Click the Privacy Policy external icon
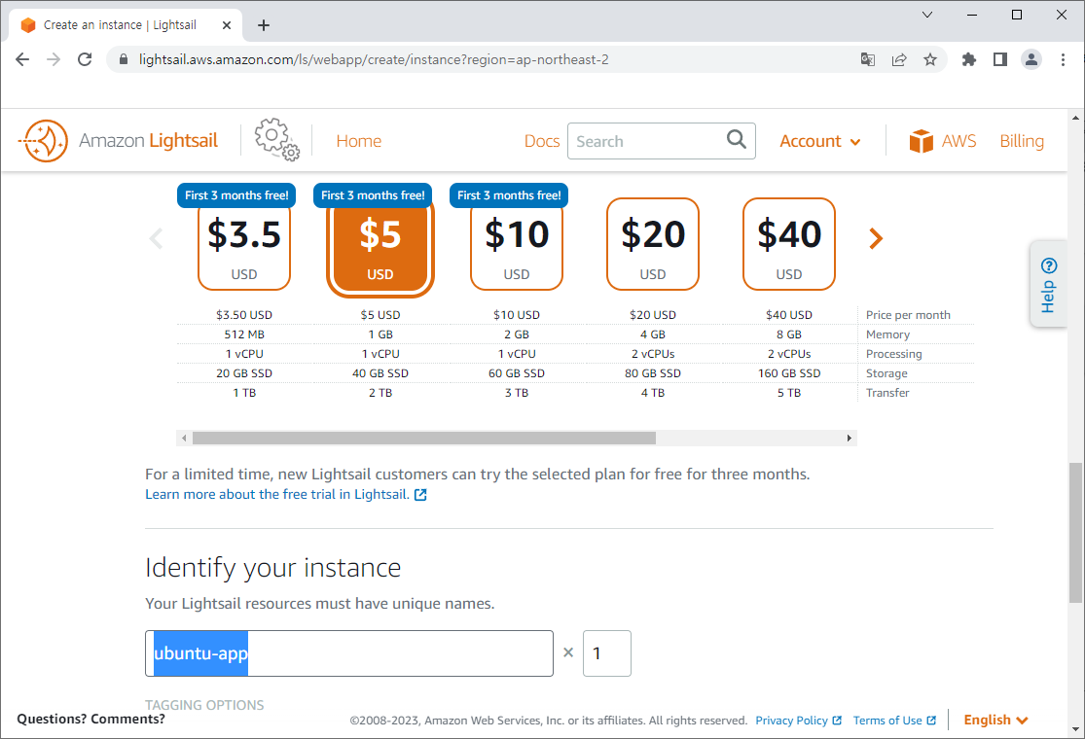This screenshot has width=1085, height=739. pos(837,721)
